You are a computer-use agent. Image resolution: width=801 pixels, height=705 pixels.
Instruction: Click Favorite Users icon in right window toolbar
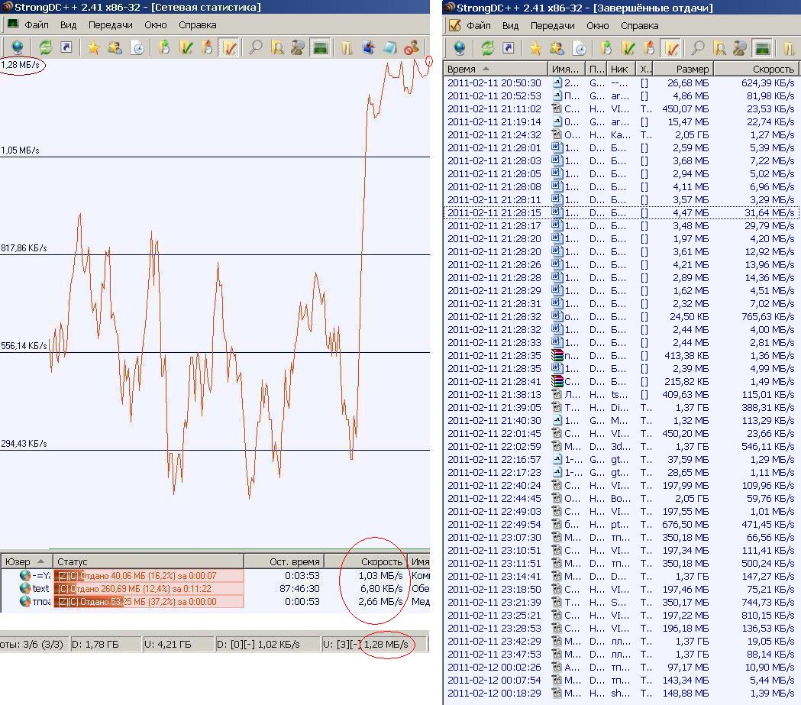tap(557, 48)
